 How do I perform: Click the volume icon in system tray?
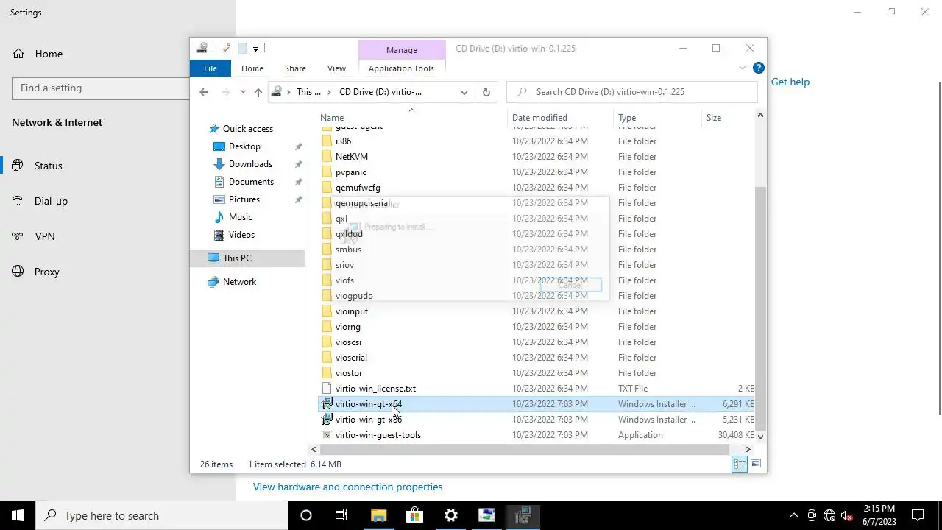(x=847, y=515)
